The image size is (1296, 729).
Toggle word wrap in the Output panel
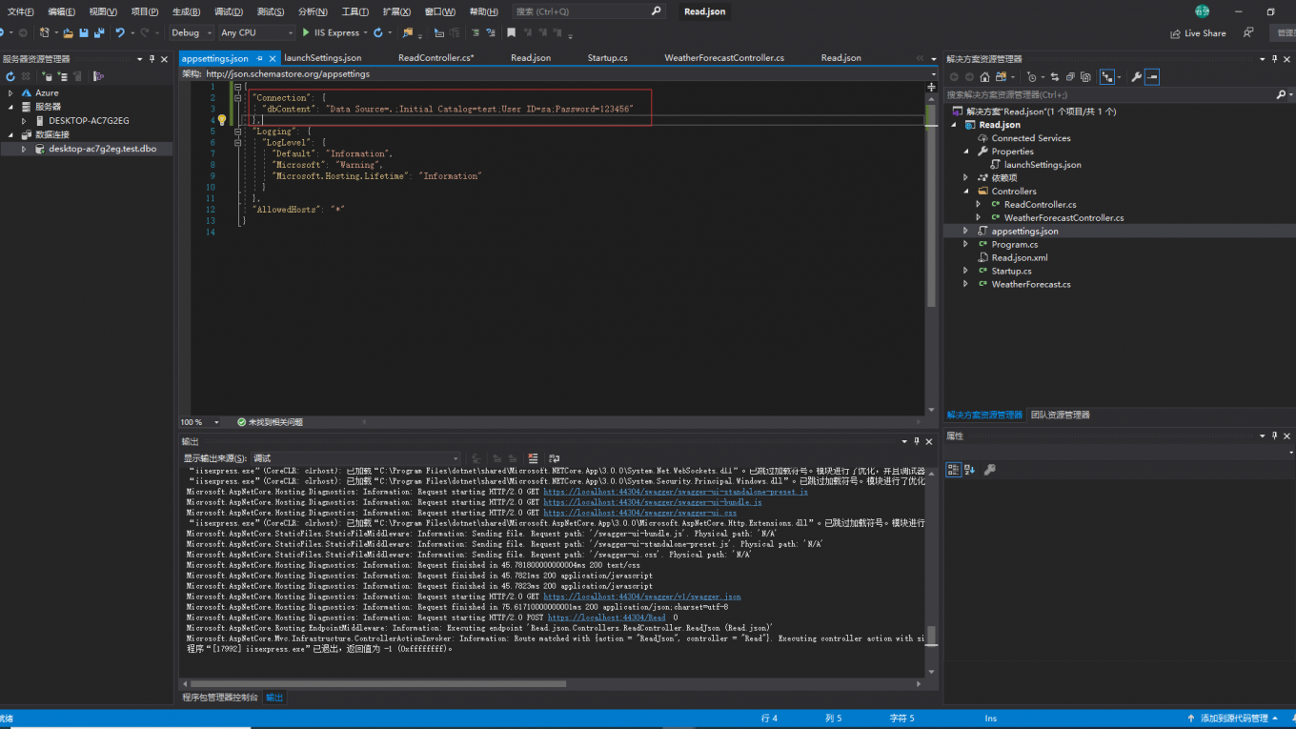[x=554, y=458]
